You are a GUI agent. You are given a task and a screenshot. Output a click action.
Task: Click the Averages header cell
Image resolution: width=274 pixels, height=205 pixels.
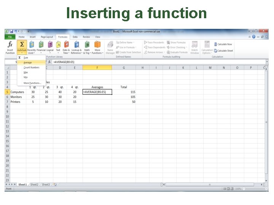97,87
